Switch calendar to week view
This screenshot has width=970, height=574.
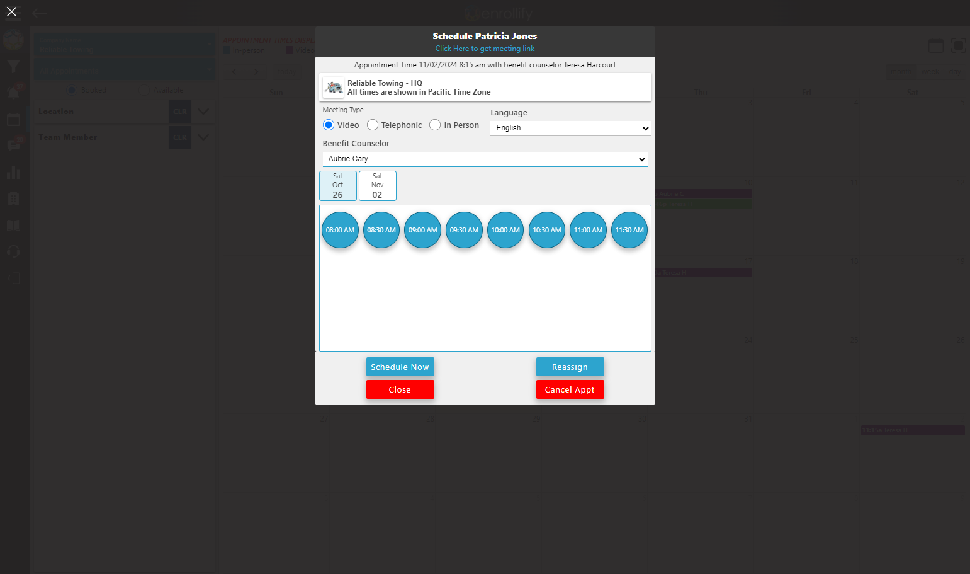point(930,71)
